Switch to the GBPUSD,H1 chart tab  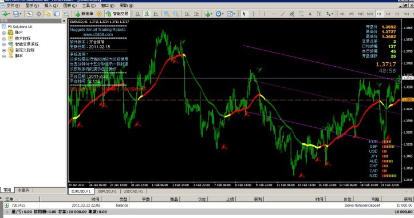[107, 191]
